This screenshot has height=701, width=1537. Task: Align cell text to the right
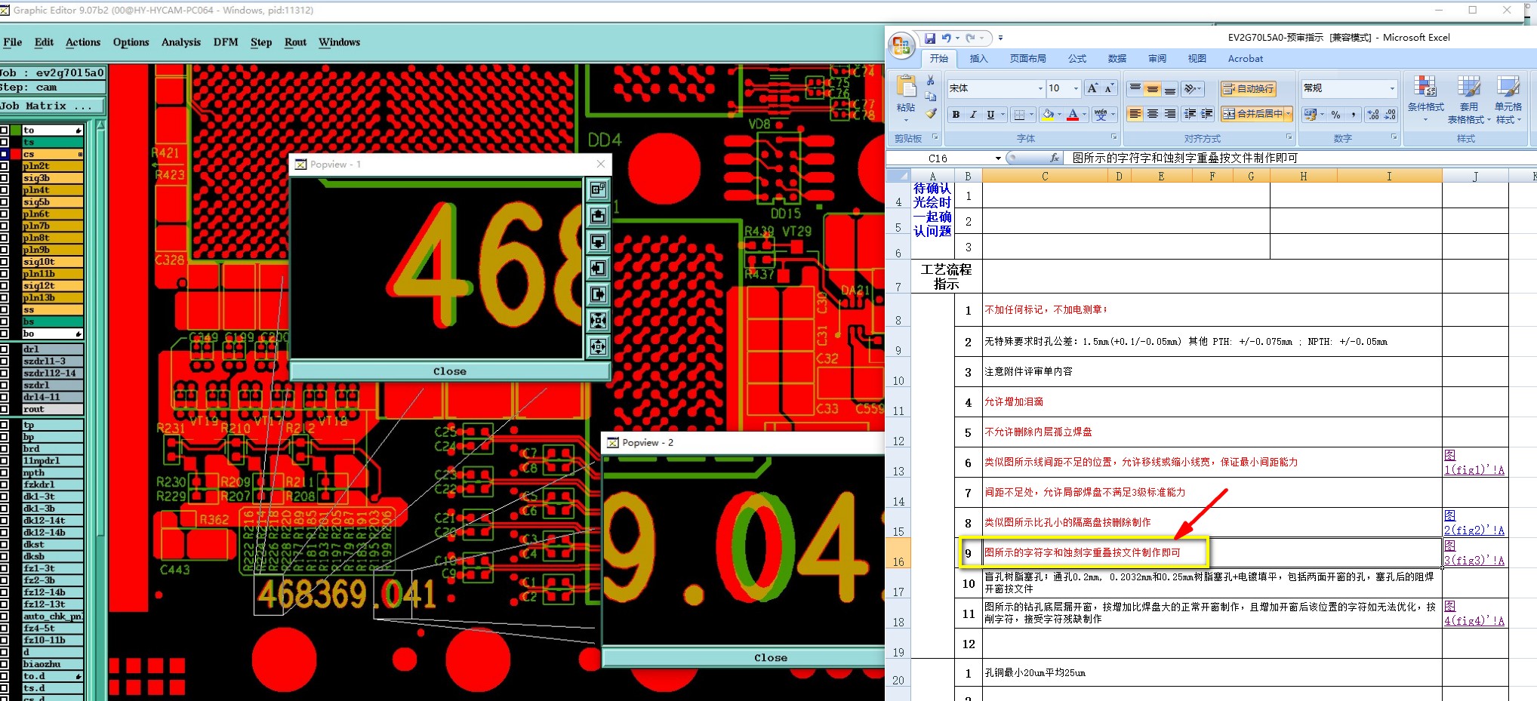tap(1170, 114)
